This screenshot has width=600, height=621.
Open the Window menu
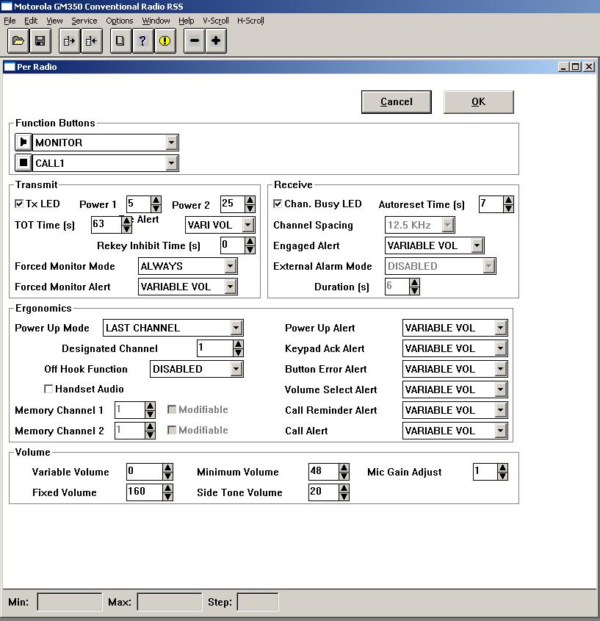(156, 21)
